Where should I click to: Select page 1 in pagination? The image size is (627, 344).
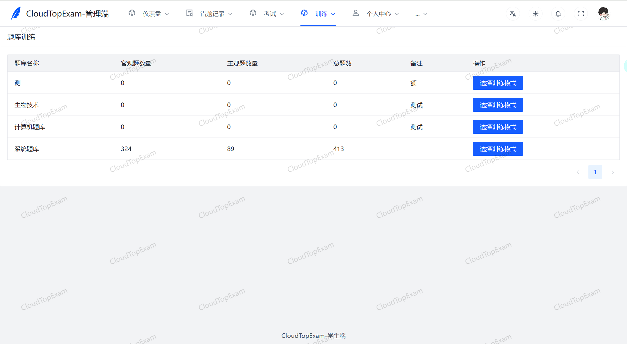coord(595,172)
